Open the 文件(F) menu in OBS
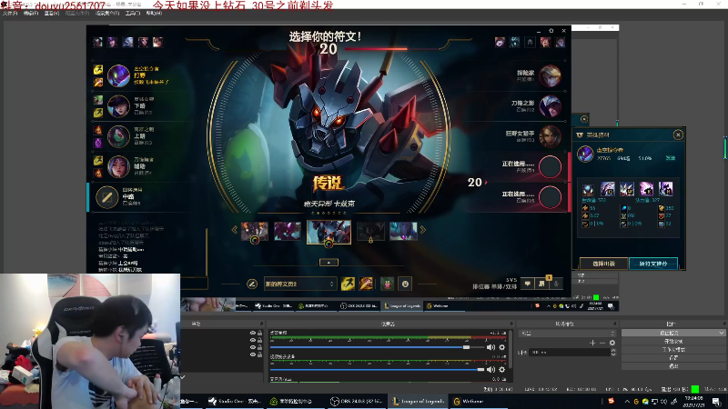Image resolution: width=728 pixels, height=409 pixels. [10, 14]
